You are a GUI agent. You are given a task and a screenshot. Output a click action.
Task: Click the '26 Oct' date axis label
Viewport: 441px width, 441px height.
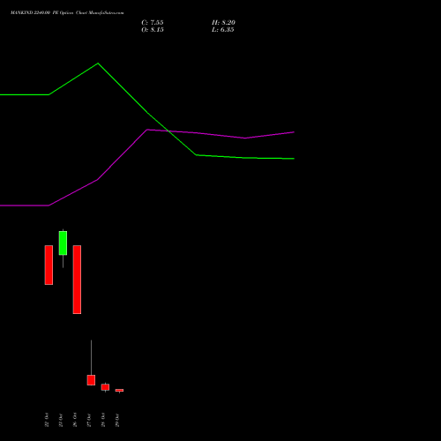click(75, 420)
